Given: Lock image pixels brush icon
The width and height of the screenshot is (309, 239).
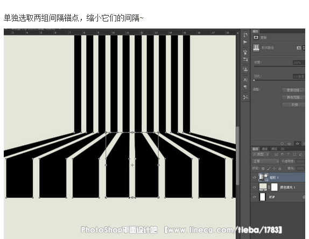Looking at the screenshot, I should (269, 168).
